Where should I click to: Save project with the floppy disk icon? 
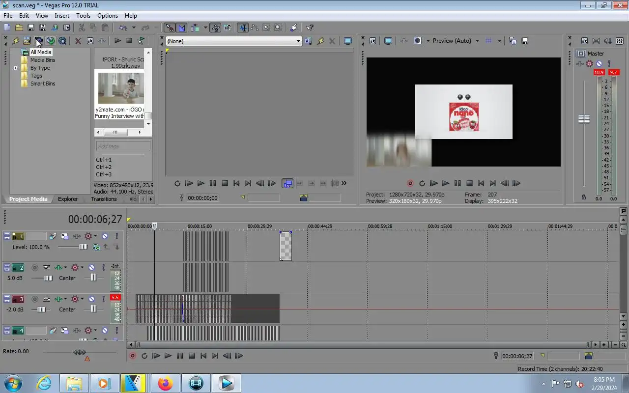(30, 28)
